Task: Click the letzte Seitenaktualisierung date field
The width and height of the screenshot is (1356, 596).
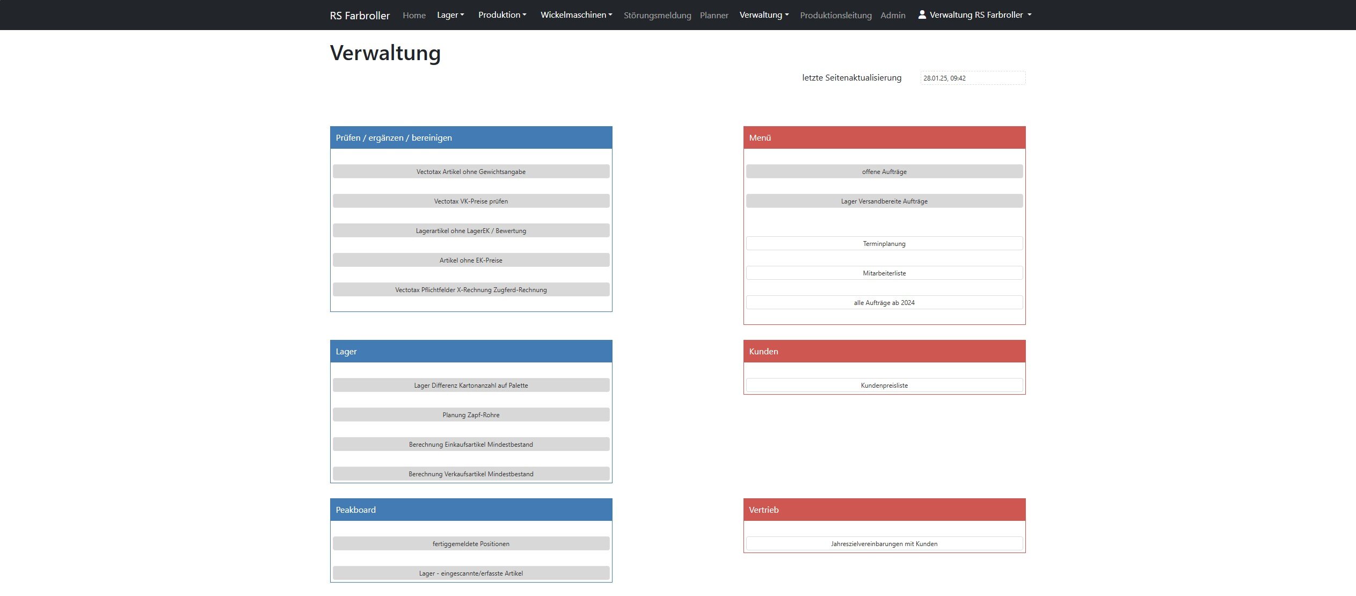Action: click(972, 78)
